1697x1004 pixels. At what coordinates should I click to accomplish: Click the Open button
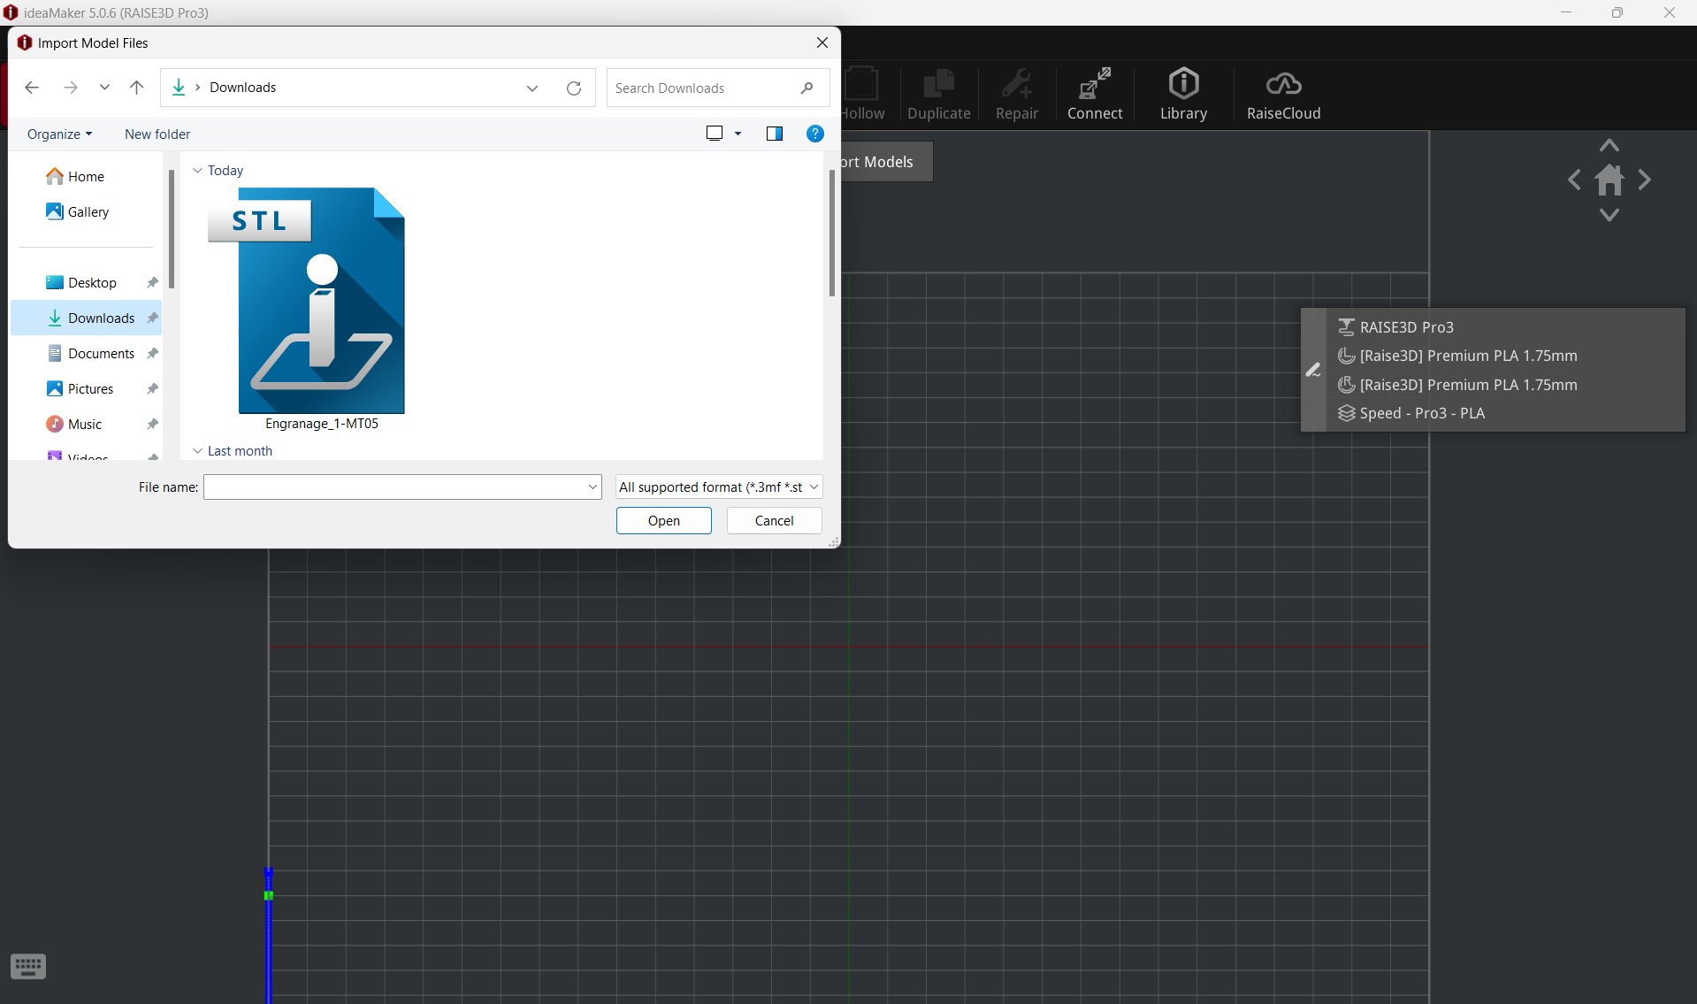click(x=664, y=520)
